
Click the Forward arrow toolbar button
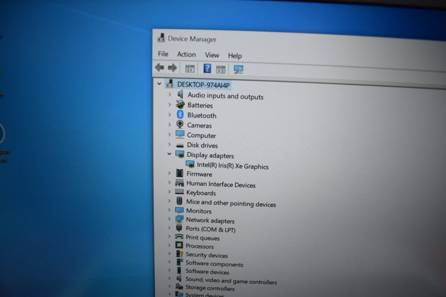pyautogui.click(x=172, y=68)
